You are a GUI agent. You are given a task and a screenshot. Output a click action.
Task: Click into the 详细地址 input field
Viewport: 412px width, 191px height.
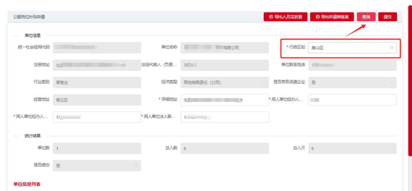click(x=224, y=100)
